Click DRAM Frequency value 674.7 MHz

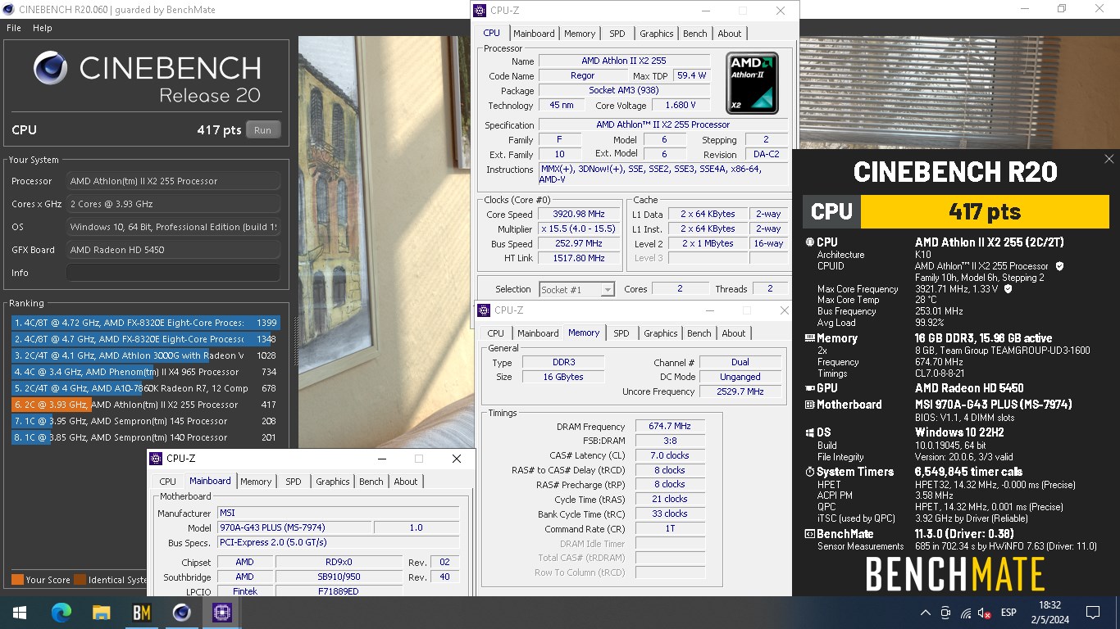[670, 426]
